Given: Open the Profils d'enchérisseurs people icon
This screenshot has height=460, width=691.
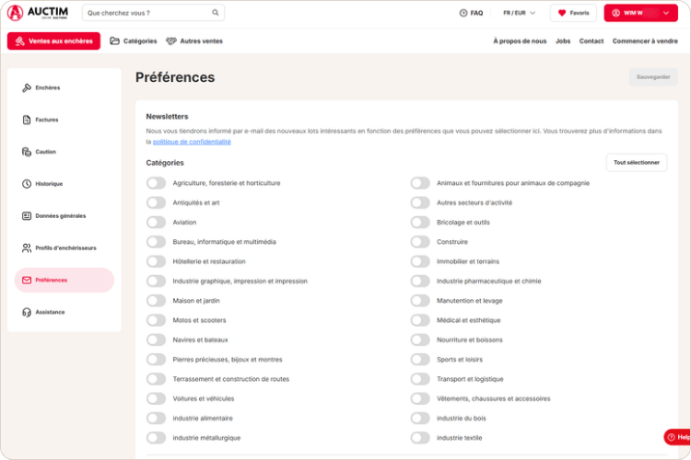Looking at the screenshot, I should point(27,247).
